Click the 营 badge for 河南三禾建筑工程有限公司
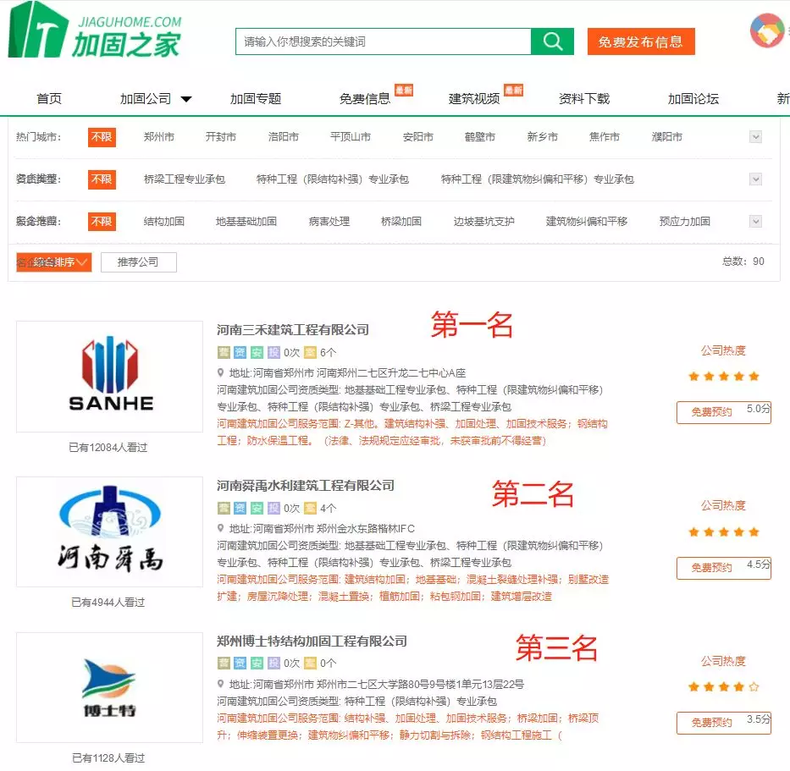Image resolution: width=790 pixels, height=771 pixels. pyautogui.click(x=224, y=353)
